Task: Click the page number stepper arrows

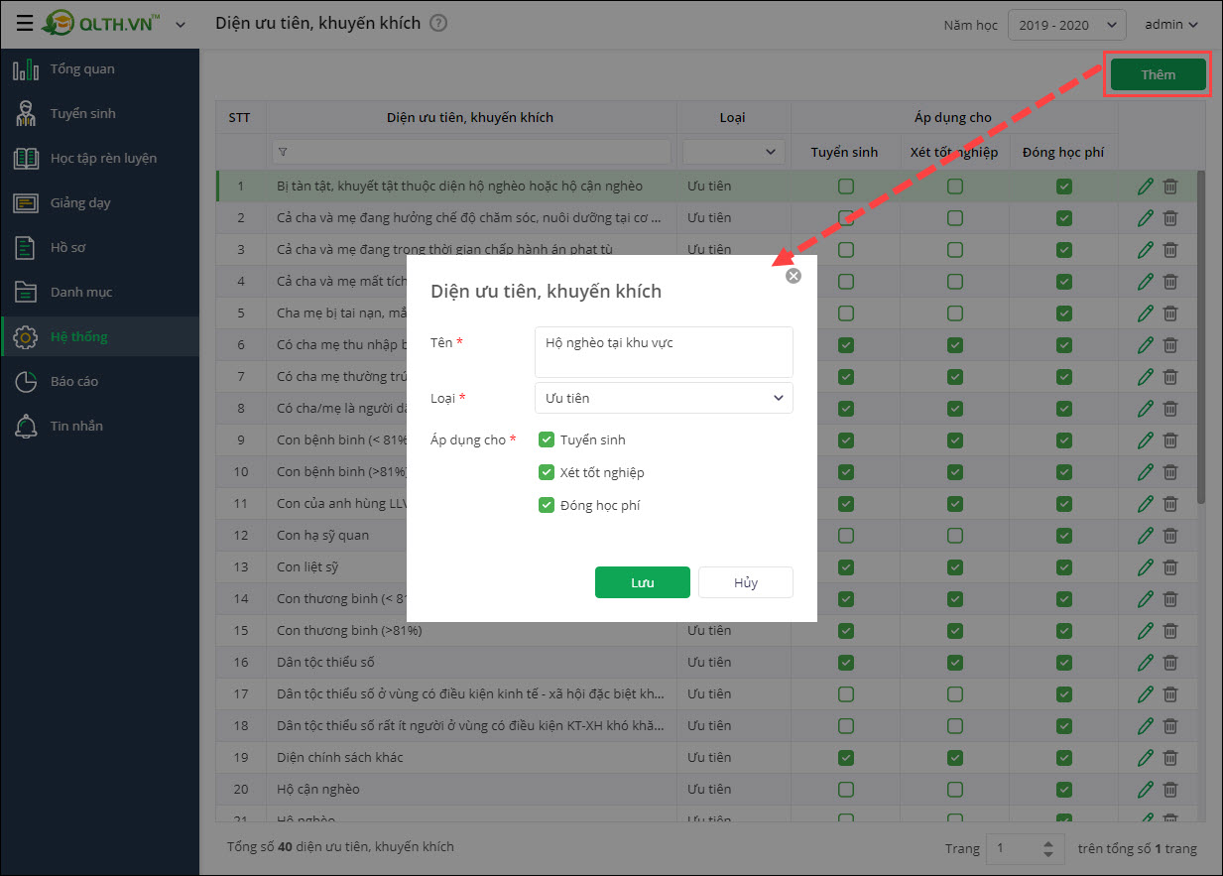Action: pos(1048,848)
